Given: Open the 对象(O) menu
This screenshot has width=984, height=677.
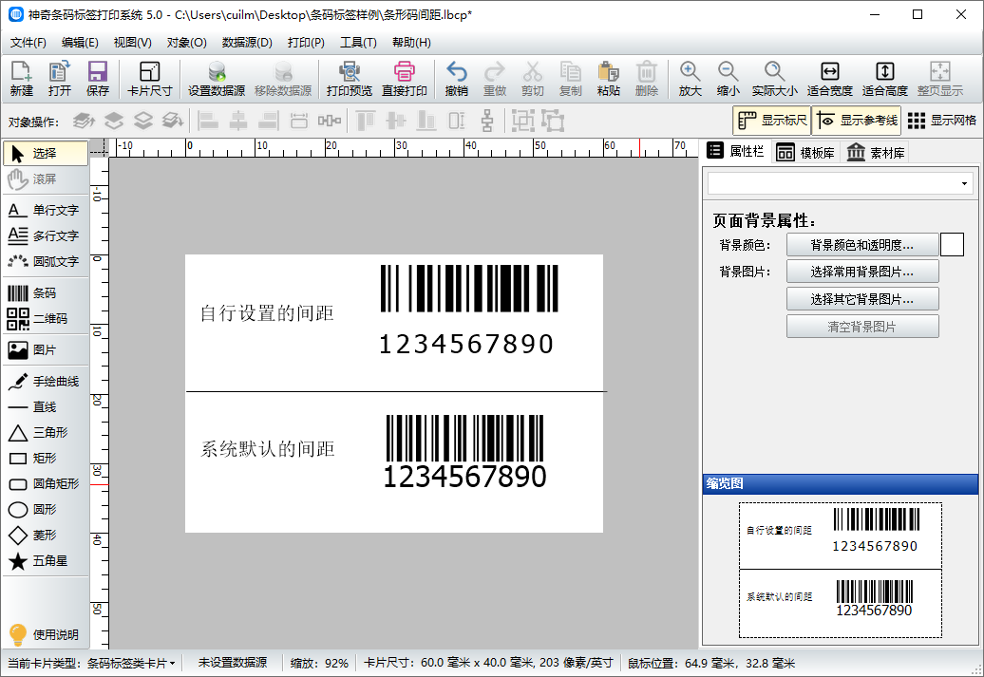Looking at the screenshot, I should (x=186, y=43).
